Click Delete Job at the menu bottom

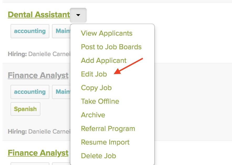click(x=98, y=156)
